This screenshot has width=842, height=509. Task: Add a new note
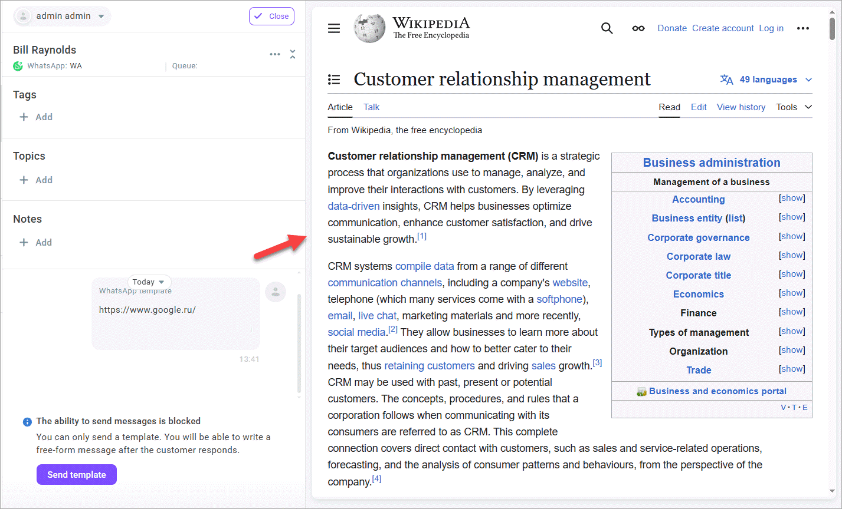[x=36, y=243]
